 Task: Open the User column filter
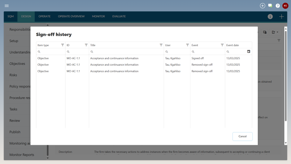(x=187, y=45)
